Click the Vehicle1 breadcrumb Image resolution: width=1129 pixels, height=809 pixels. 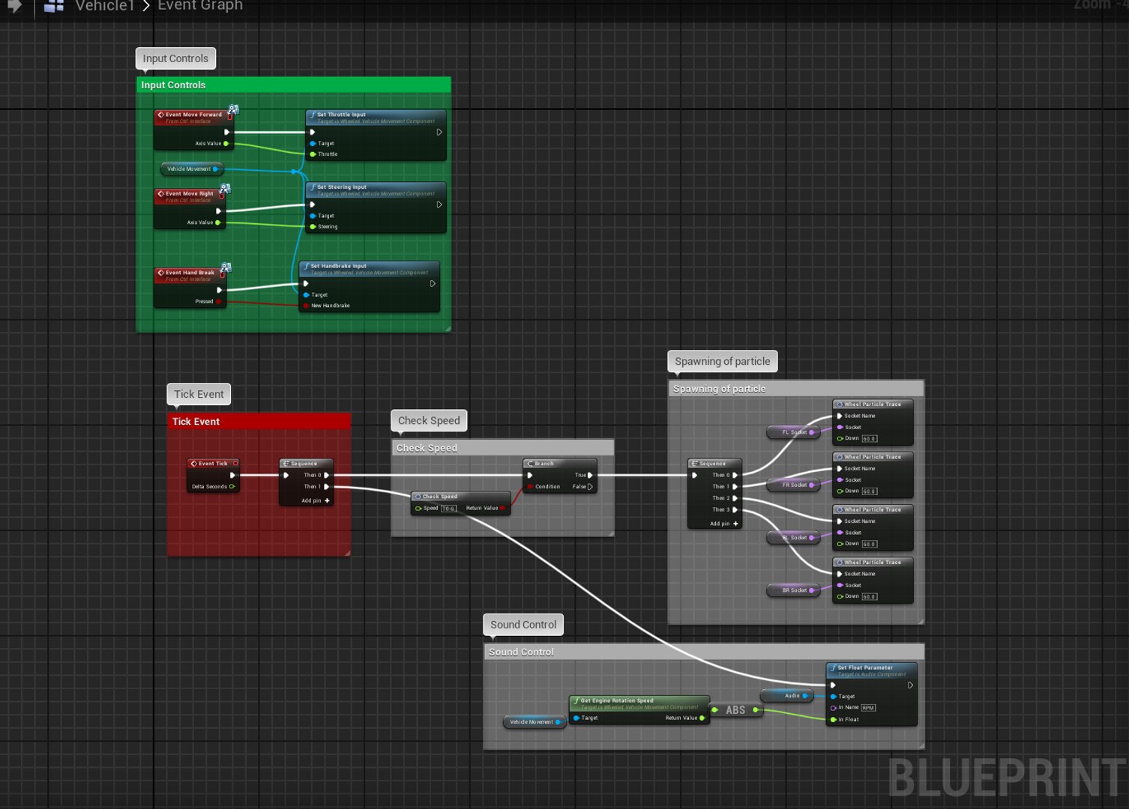point(105,6)
